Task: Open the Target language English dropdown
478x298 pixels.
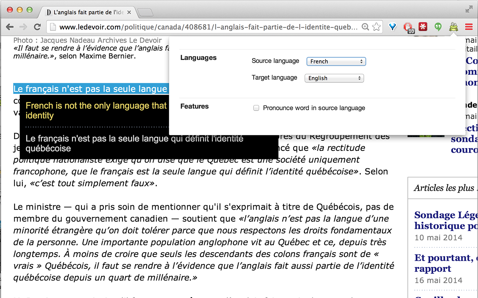Action: [x=334, y=78]
